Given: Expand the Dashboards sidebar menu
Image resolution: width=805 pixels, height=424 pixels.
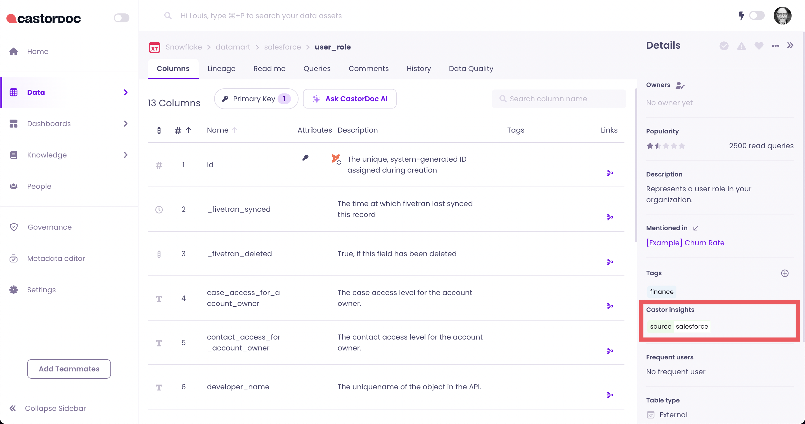Looking at the screenshot, I should [126, 124].
